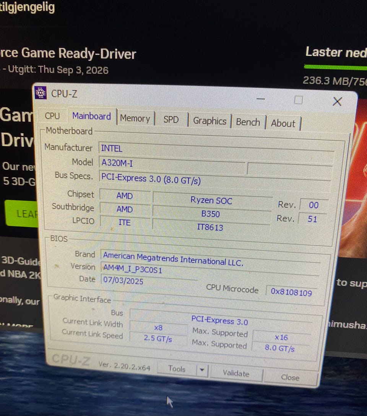Click the chipset Rev. value 00
The image size is (367, 416).
(x=313, y=205)
